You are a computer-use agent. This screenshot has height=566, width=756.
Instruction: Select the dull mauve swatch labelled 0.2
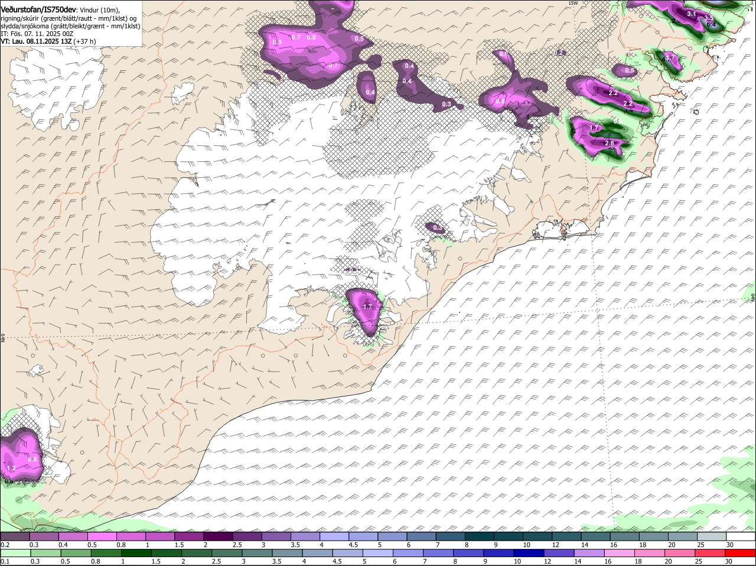14,536
